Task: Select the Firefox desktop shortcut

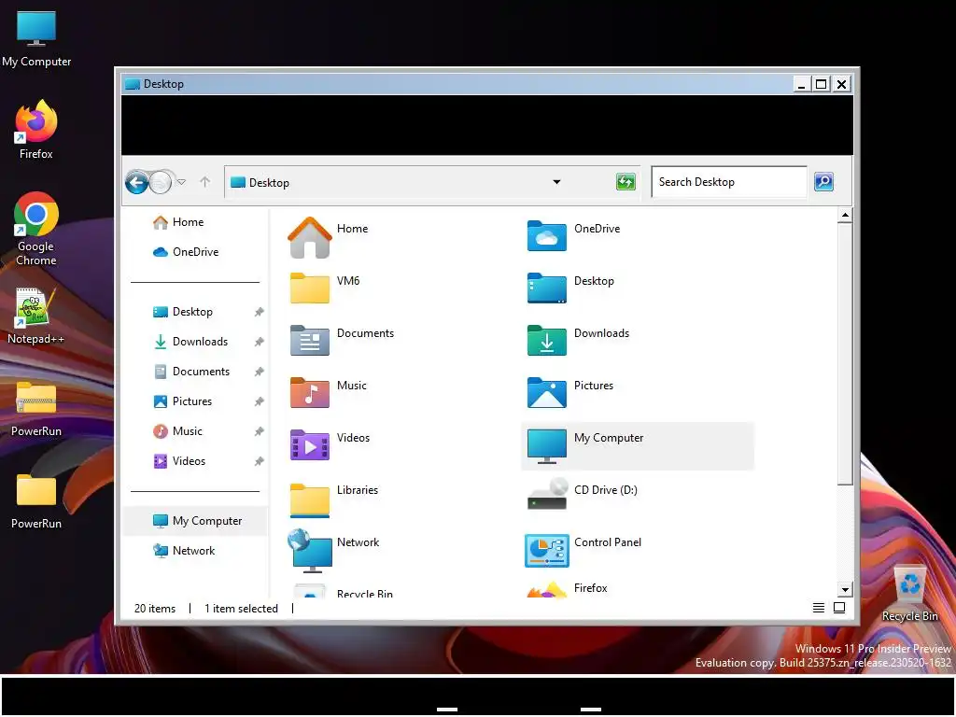Action: (36, 130)
